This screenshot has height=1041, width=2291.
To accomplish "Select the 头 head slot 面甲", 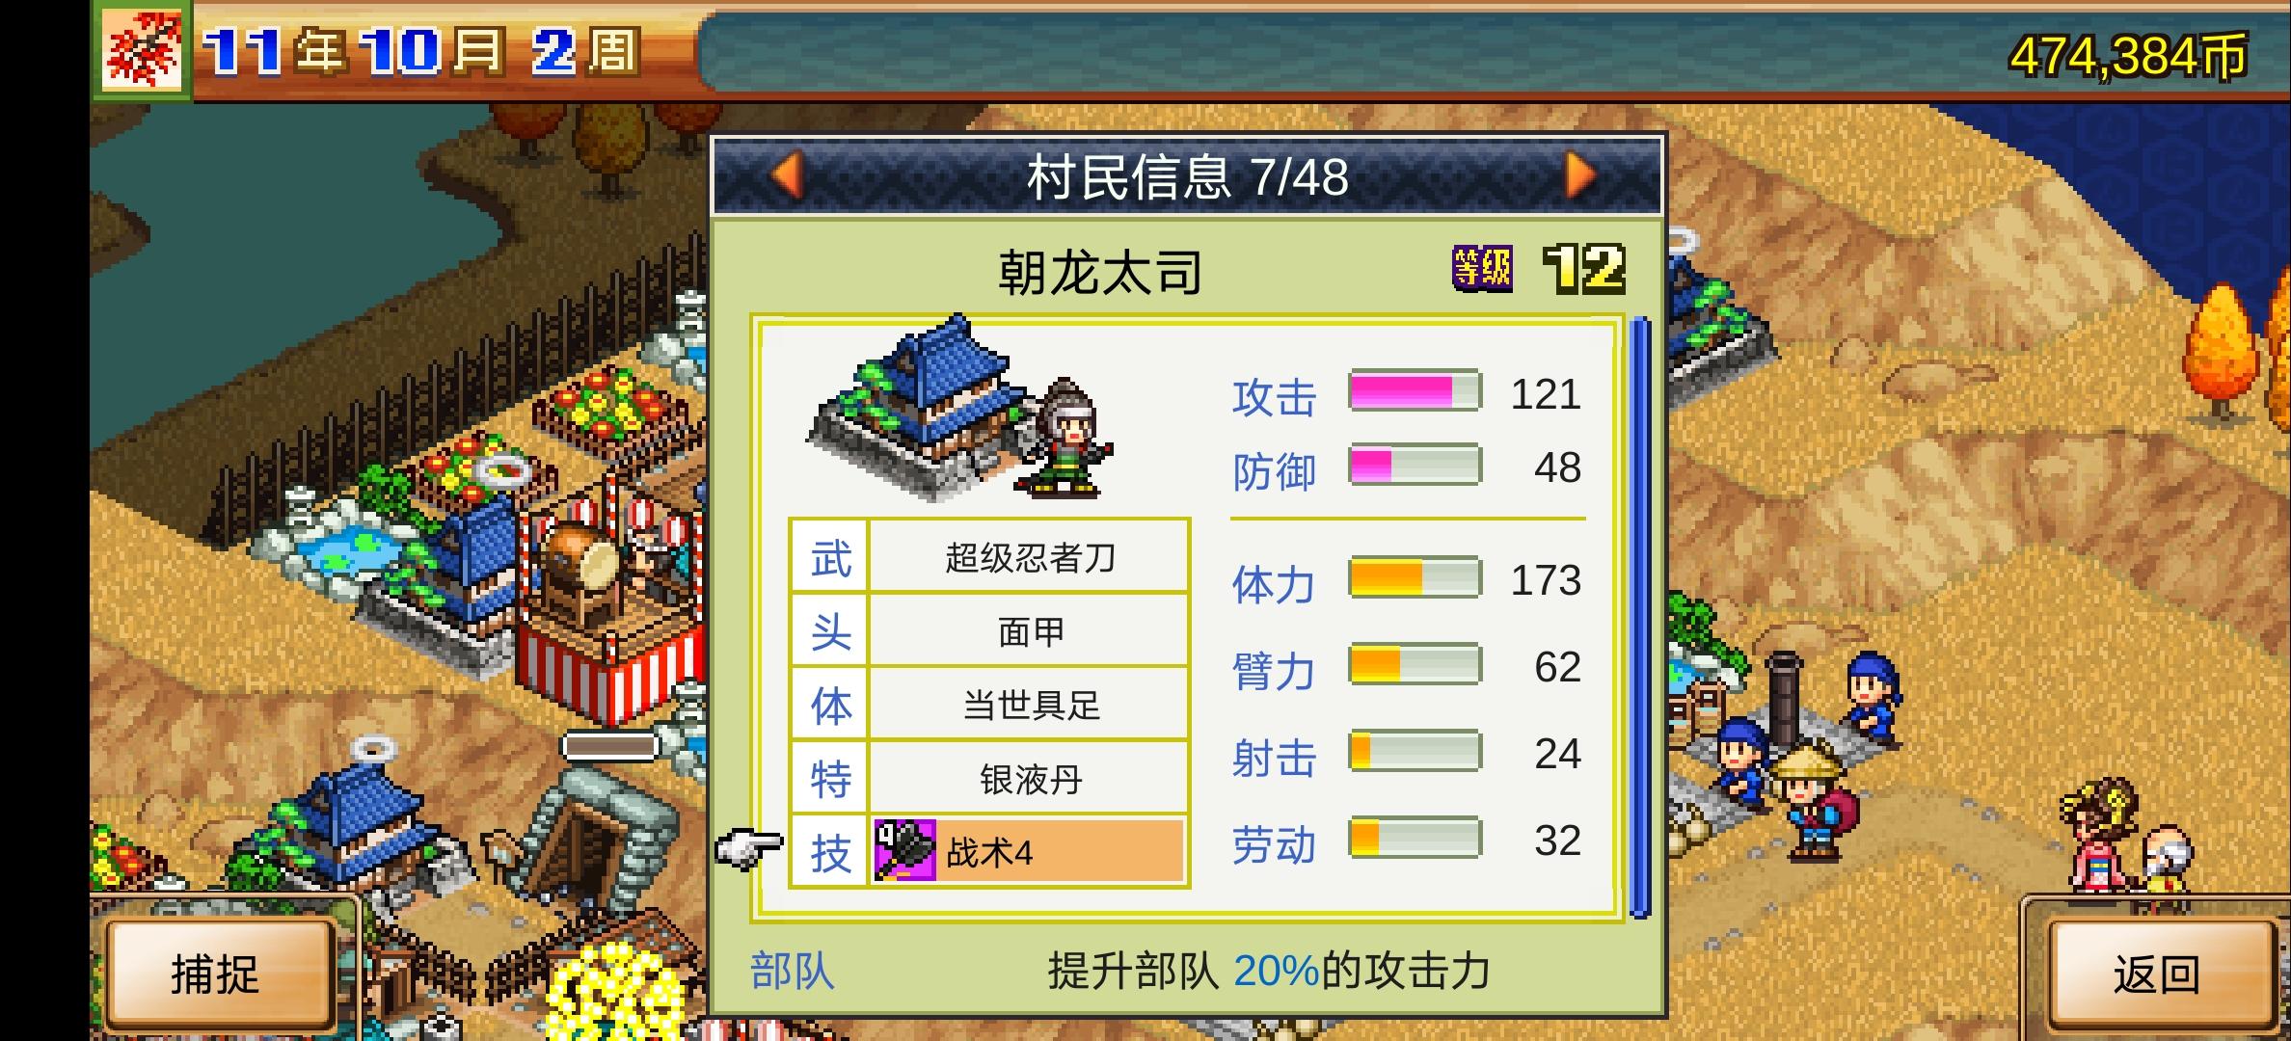I will pyautogui.click(x=989, y=631).
